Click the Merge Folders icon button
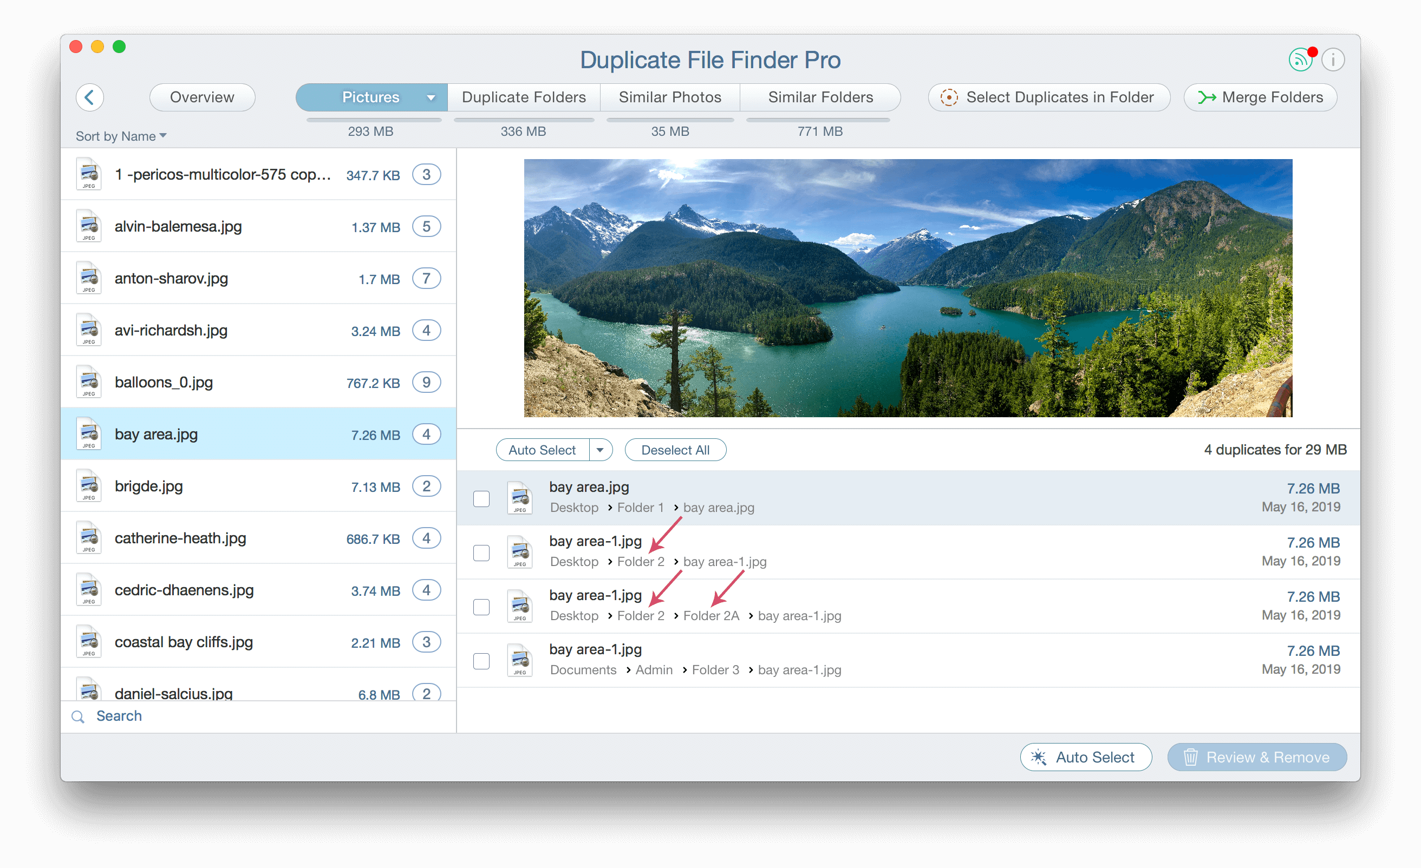This screenshot has width=1421, height=868. [1209, 97]
